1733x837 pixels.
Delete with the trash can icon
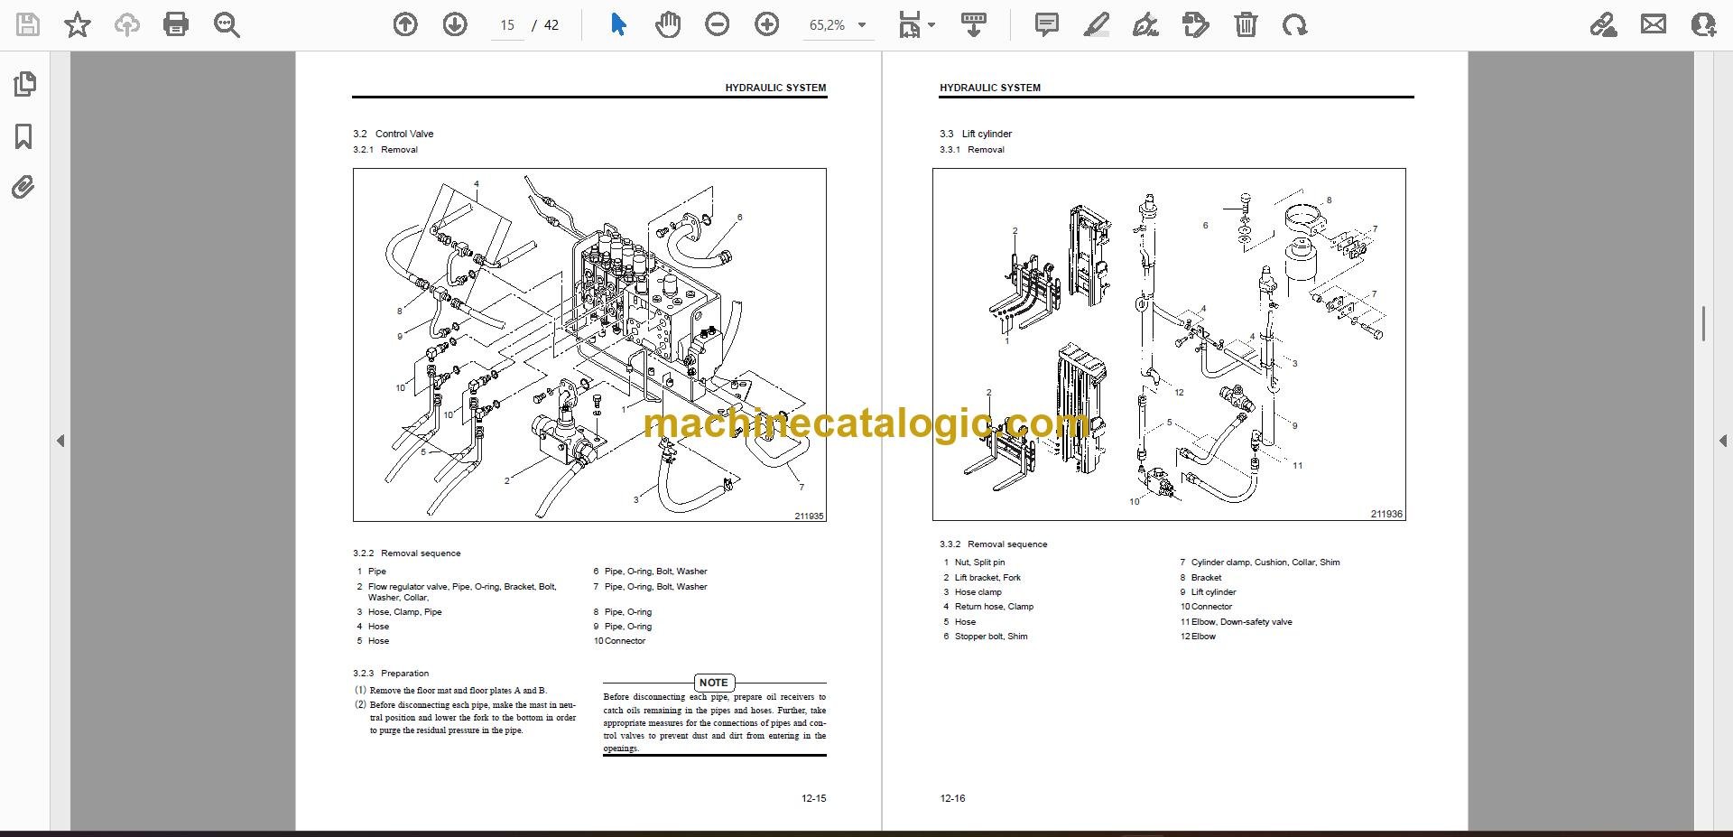point(1246,25)
